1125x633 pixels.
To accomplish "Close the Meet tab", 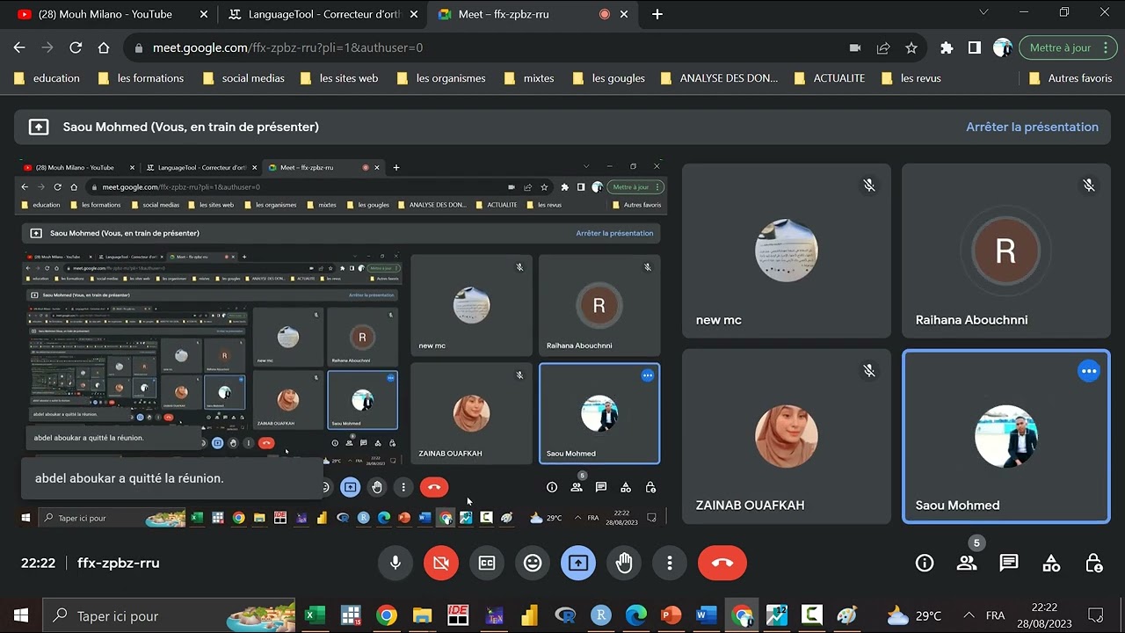I will pyautogui.click(x=624, y=14).
